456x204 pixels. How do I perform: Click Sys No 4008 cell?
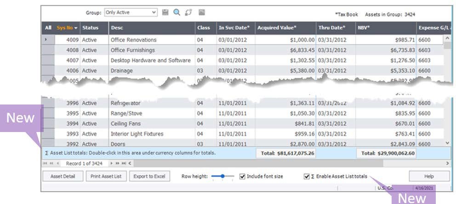(67, 50)
